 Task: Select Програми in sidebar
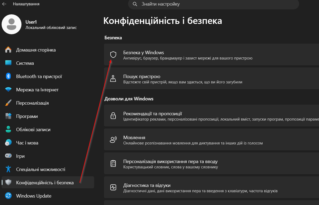(48, 116)
